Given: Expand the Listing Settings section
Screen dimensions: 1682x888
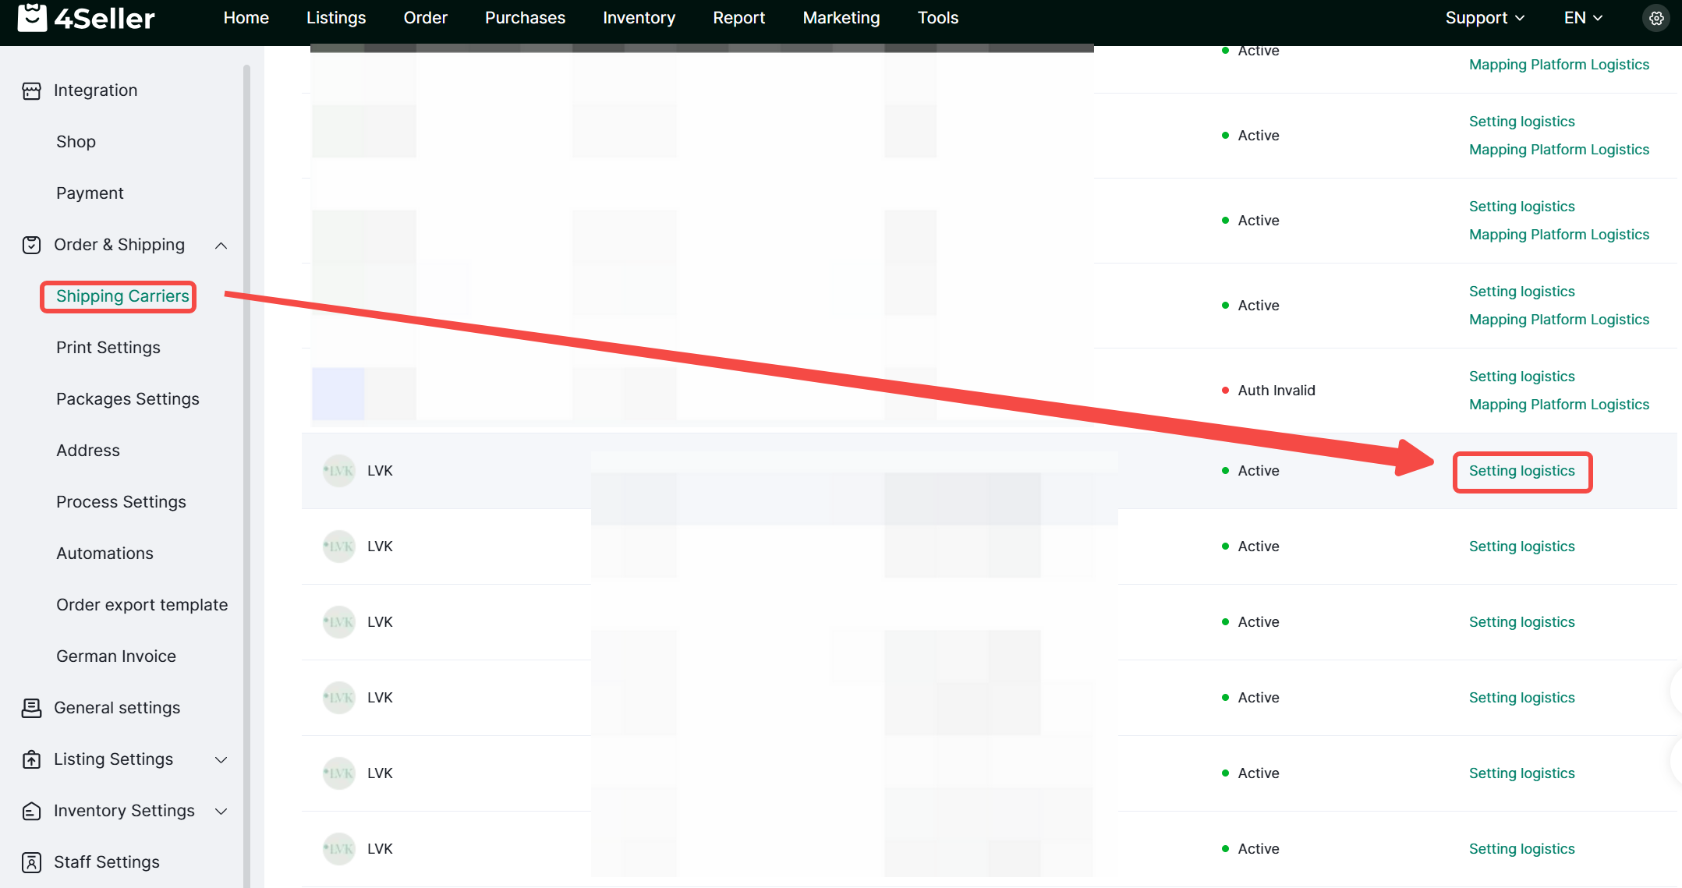Looking at the screenshot, I should [221, 760].
